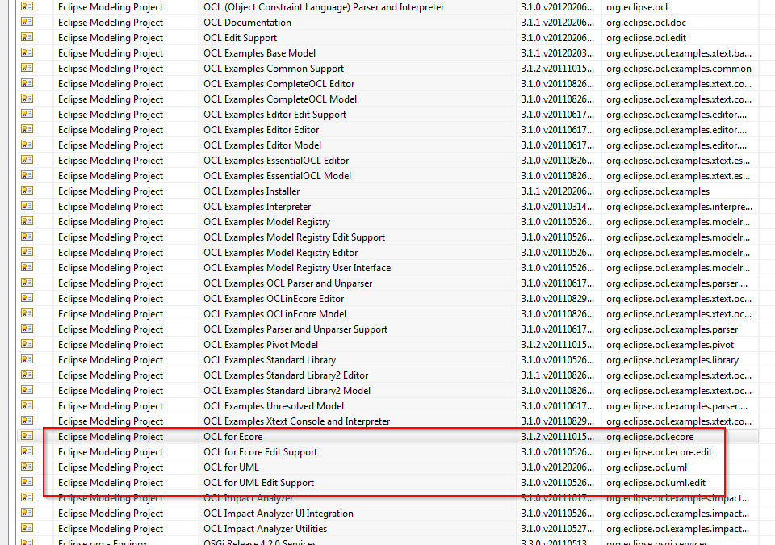Screen dimensions: 775x545
Task: Select the id 'org.eclipse.ocl.examples.parser'
Action: click(672, 329)
